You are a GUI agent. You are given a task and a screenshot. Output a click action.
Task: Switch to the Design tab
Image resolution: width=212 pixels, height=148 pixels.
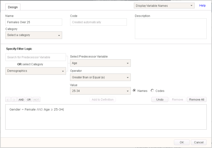pyautogui.click(x=13, y=7)
